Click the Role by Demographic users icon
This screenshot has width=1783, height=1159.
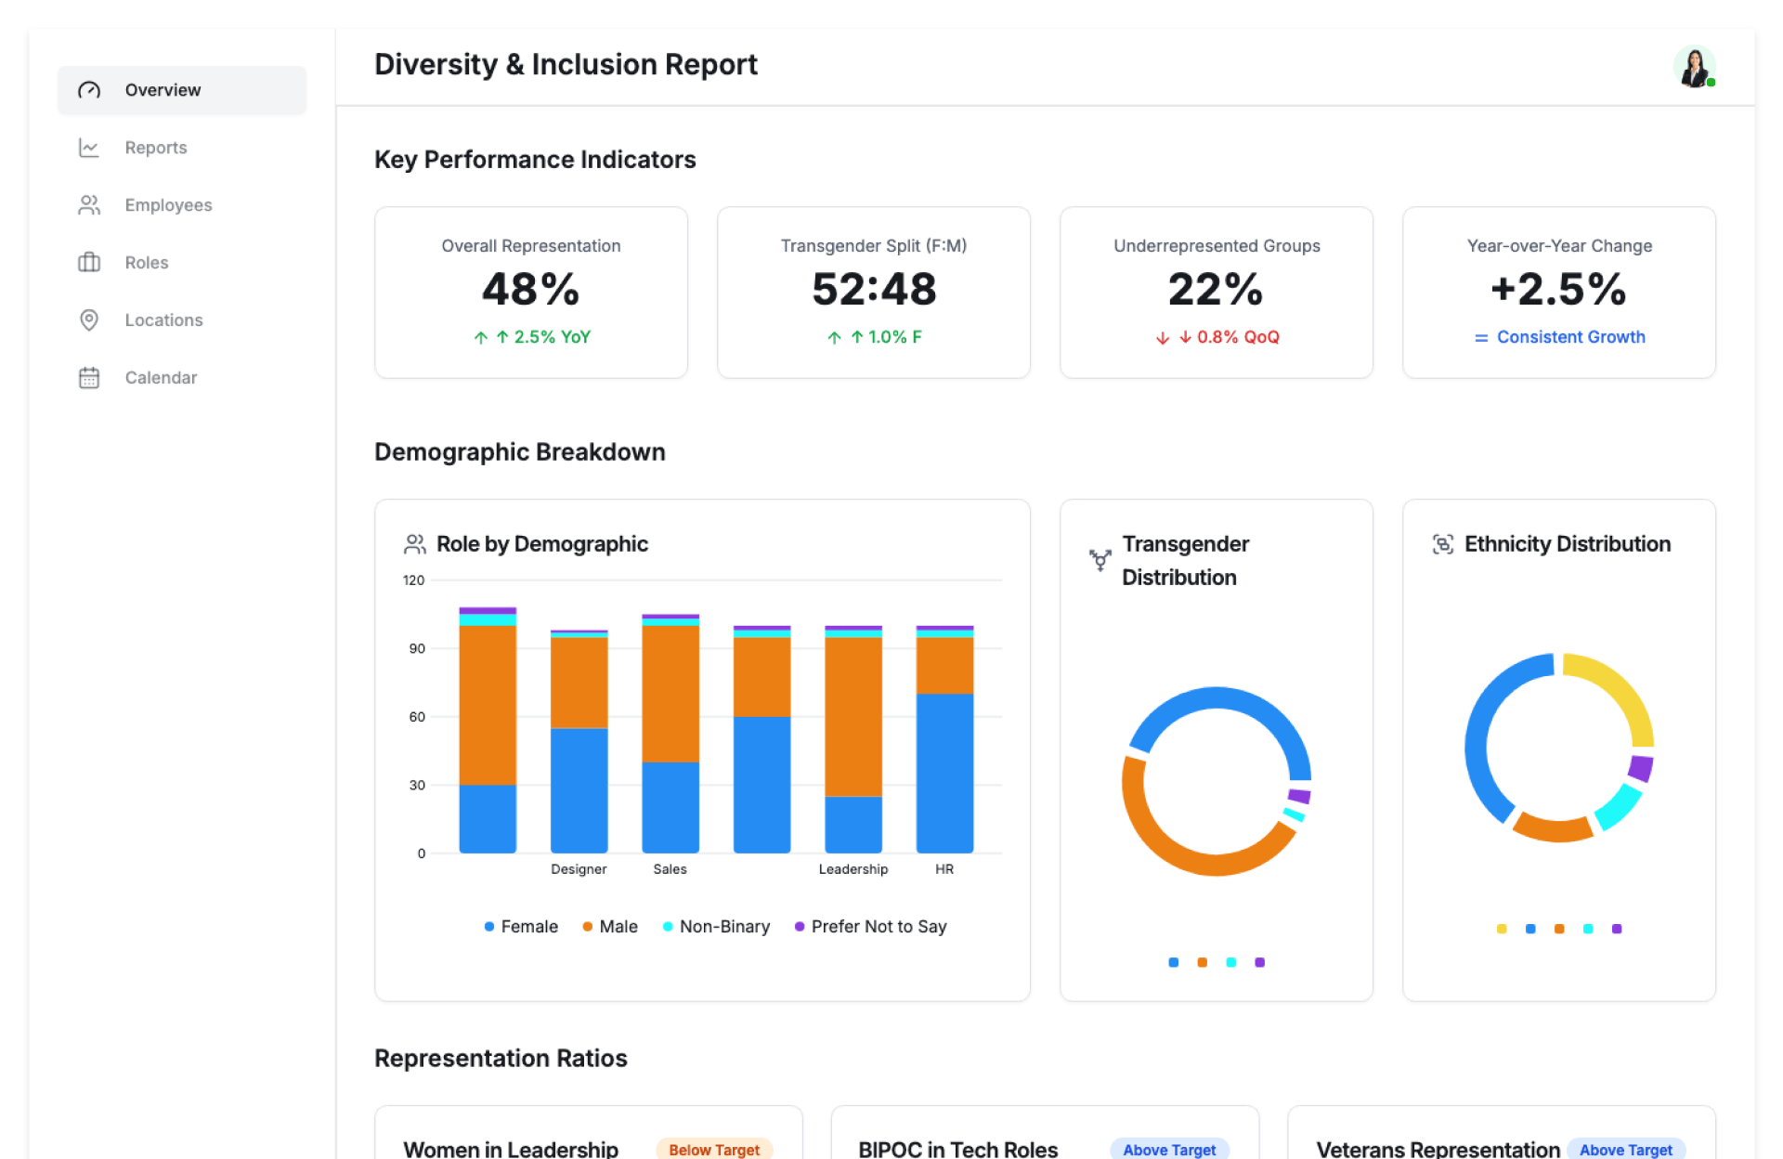pos(414,544)
